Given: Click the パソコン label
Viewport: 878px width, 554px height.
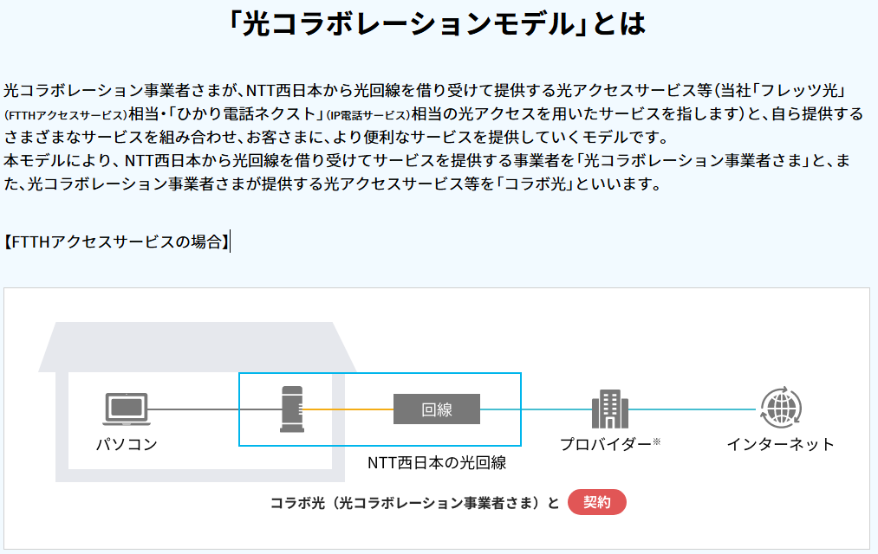Looking at the screenshot, I should [127, 444].
